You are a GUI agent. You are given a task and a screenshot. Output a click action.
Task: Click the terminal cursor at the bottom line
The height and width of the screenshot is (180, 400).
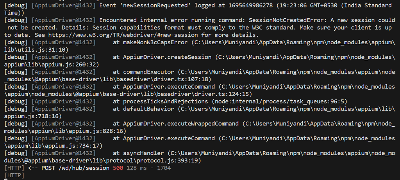pos(6,179)
